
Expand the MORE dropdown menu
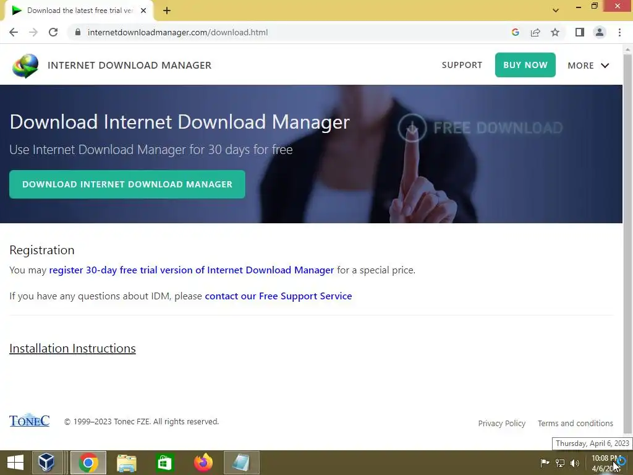point(588,66)
